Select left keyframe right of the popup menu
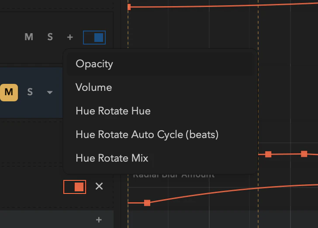Viewport: 318px width, 228px height. coord(268,154)
